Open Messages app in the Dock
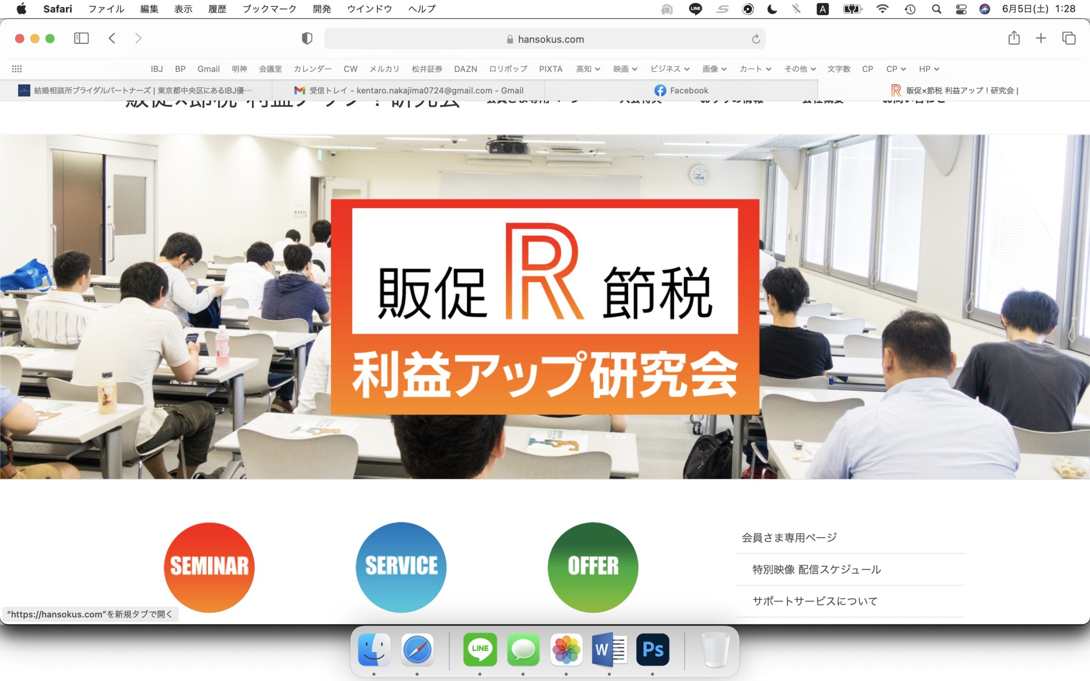 tap(523, 650)
